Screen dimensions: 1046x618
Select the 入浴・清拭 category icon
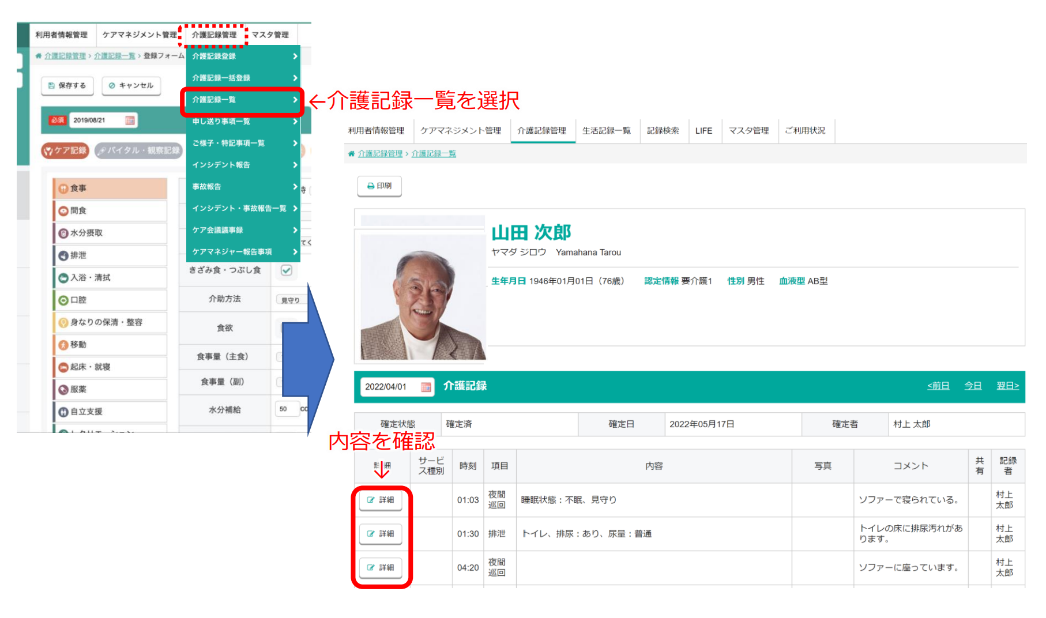click(x=63, y=278)
